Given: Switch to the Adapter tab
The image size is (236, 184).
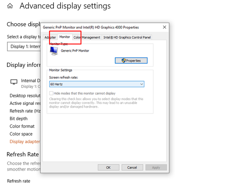Looking at the screenshot, I should pyautogui.click(x=50, y=37).
